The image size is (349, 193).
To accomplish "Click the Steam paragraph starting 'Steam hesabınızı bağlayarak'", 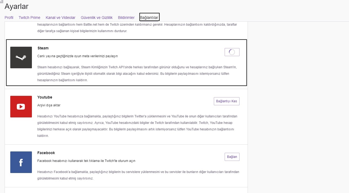I will (137, 73).
